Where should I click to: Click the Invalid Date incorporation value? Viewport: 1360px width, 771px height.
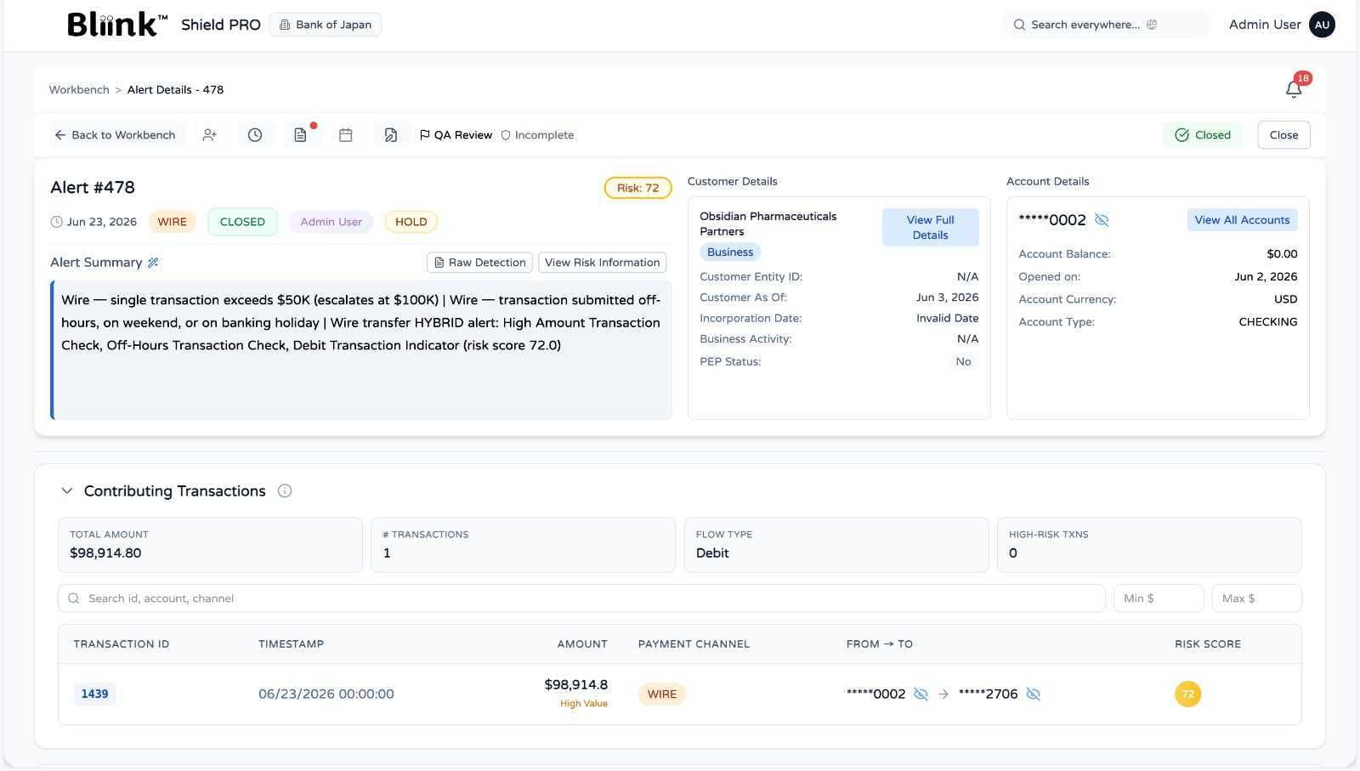pyautogui.click(x=947, y=318)
